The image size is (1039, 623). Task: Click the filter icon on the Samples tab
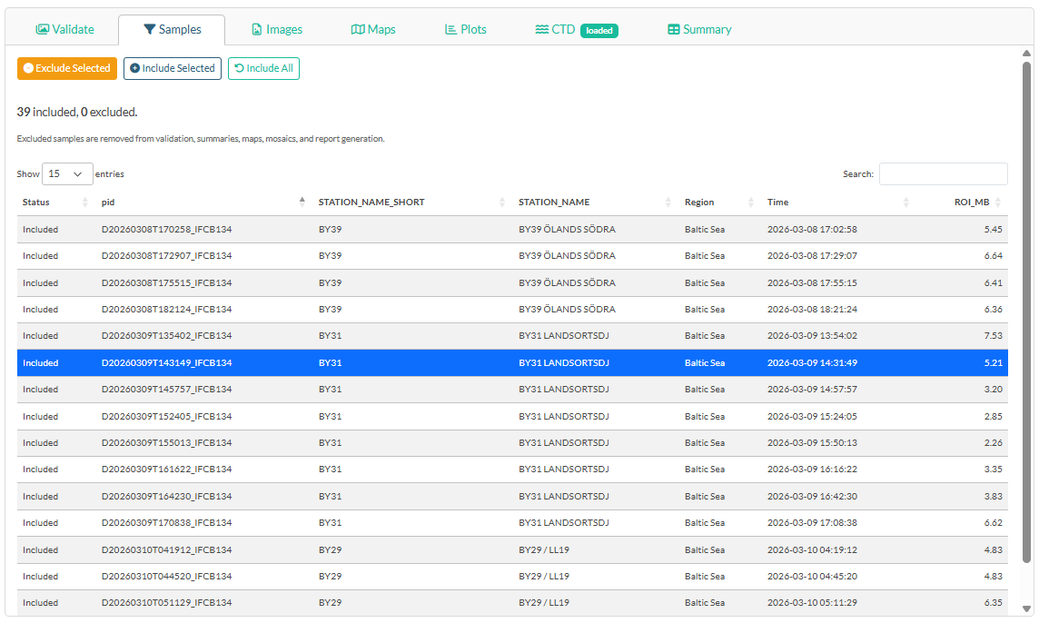[x=150, y=29]
